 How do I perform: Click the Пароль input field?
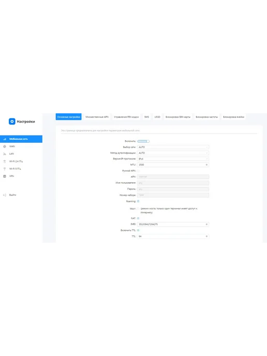tap(173, 189)
